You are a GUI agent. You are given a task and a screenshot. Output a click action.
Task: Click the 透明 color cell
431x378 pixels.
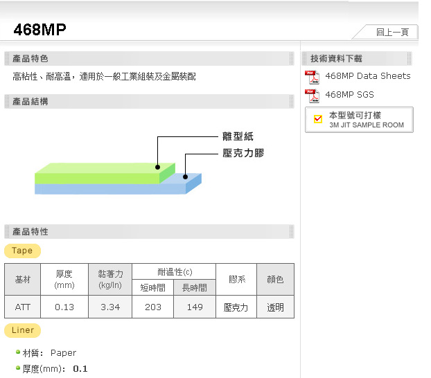(275, 307)
